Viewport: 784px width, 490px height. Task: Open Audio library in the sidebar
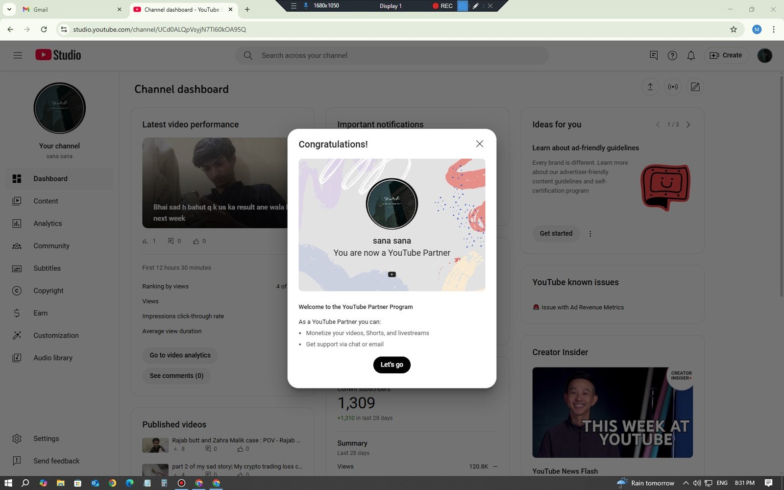click(x=60, y=358)
